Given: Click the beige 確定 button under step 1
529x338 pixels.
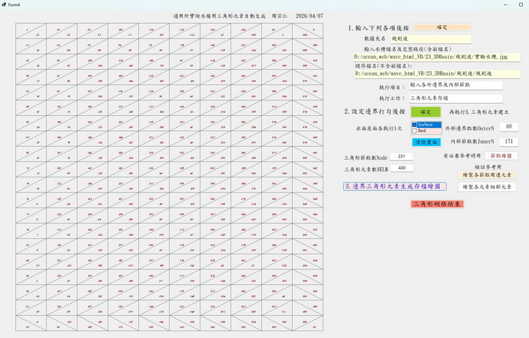Looking at the screenshot, I should tap(442, 28).
